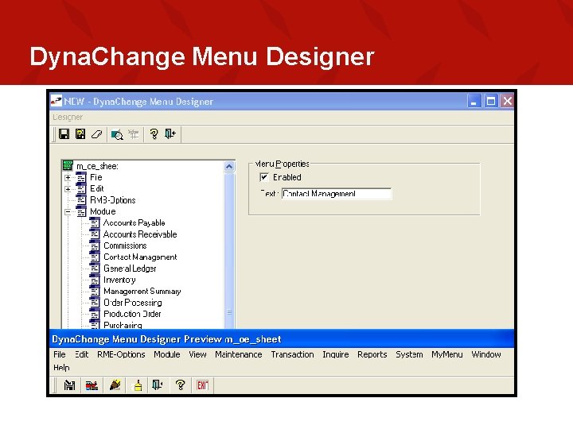Open the Designer menu
Image resolution: width=573 pixels, height=429 pixels.
point(68,117)
